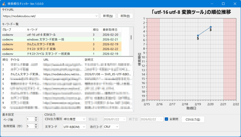Click result description 2026/01/08 — Shift_JIS
Image resolution: width=241 pixels, height=137 pixels.
(108, 74)
